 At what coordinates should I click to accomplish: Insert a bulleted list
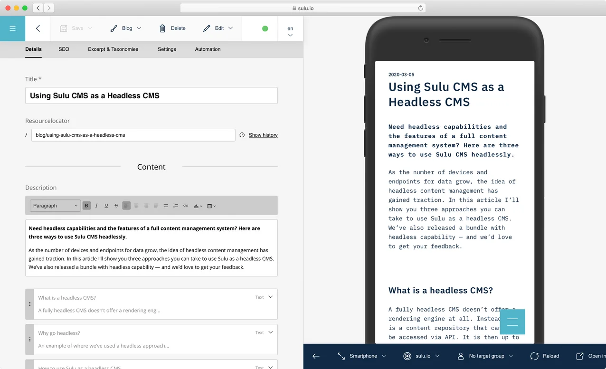(166, 205)
